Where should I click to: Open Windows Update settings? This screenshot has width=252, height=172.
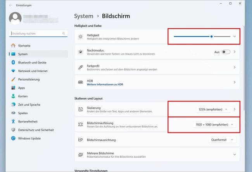point(38,138)
